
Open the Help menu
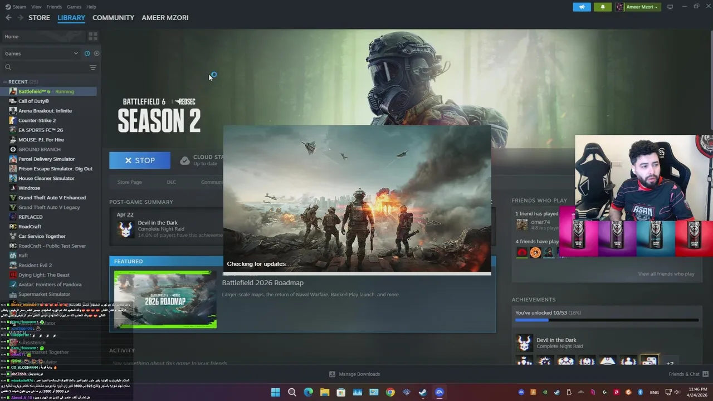[91, 7]
